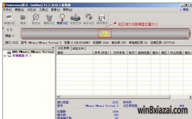The width and height of the screenshot is (192, 119).
Task: Click the 激活 activate toolbar icon
Action: click(23, 19)
